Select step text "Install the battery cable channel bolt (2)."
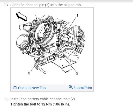This screenshot has width=133, height=106. (43, 99)
